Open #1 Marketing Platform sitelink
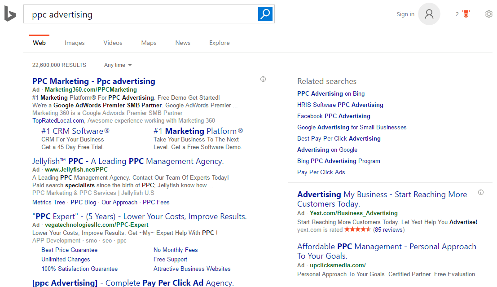 (198, 131)
